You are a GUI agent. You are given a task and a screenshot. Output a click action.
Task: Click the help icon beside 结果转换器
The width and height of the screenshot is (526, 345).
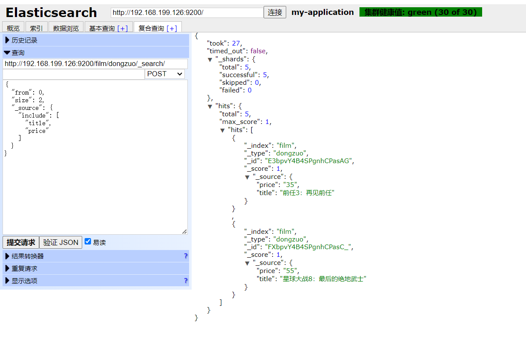tap(186, 256)
